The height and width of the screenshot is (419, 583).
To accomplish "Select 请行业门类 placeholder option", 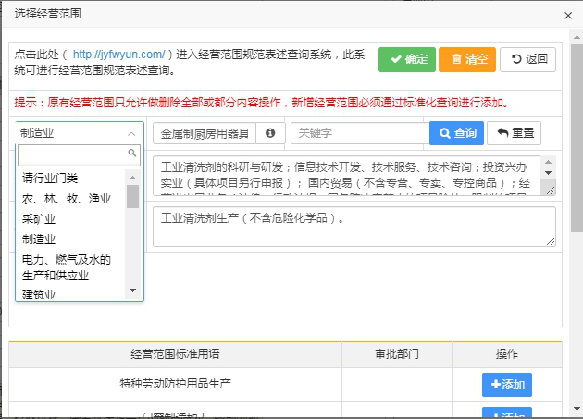I will [x=50, y=178].
